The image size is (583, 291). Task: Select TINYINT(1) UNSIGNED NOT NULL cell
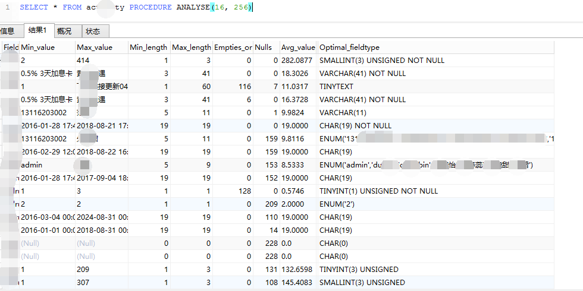tap(435, 191)
